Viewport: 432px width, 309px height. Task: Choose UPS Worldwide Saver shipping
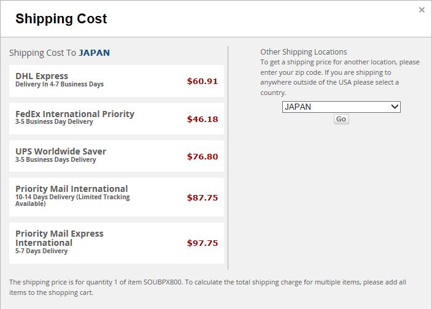click(116, 156)
